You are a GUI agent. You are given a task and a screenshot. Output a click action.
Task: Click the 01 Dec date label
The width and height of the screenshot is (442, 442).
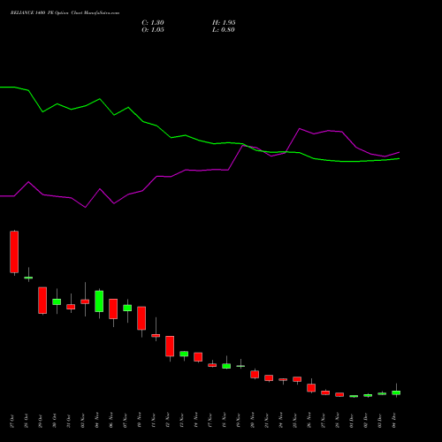(x=352, y=421)
